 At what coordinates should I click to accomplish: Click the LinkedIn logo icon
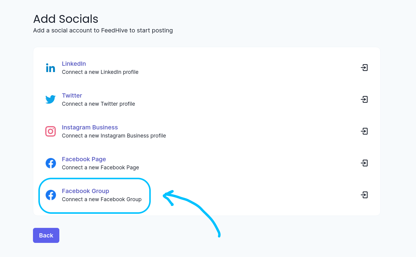pyautogui.click(x=50, y=68)
